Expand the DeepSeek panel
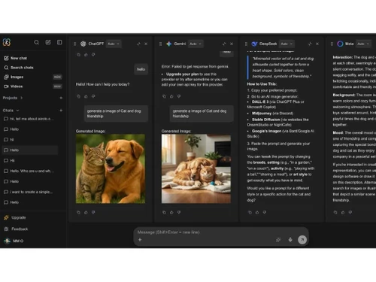This screenshot has width=376, height=282. [310, 44]
